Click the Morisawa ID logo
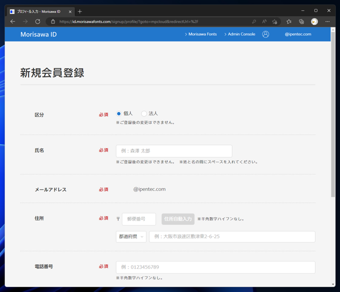 [38, 34]
